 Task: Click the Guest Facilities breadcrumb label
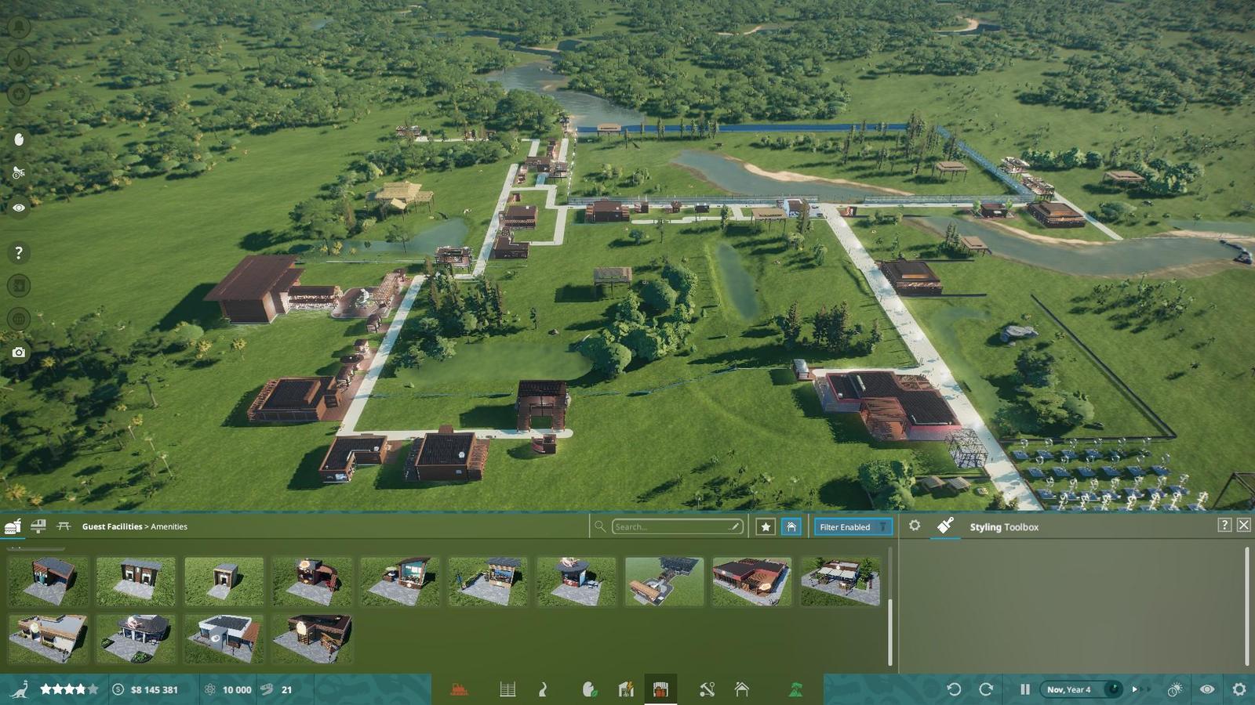point(112,526)
